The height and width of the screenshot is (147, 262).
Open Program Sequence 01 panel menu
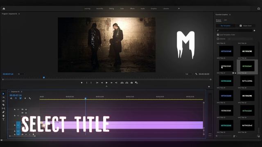pos(19,14)
